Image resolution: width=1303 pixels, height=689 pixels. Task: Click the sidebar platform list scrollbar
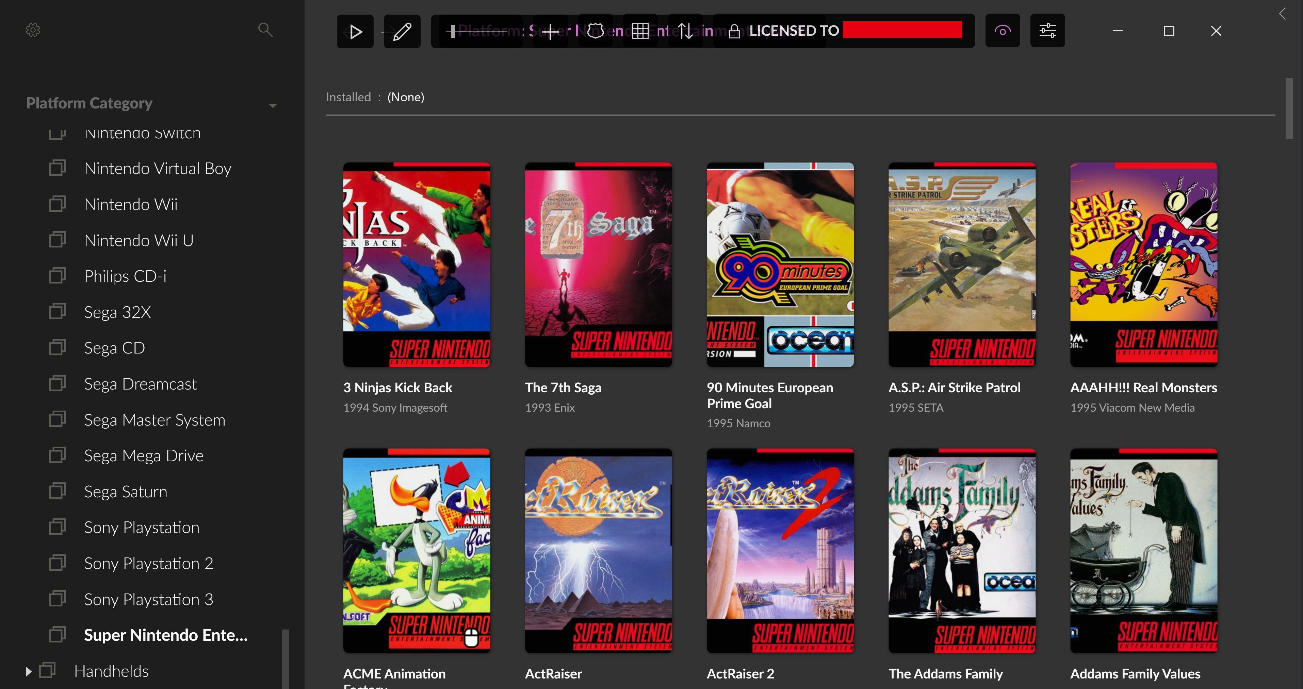[x=285, y=659]
